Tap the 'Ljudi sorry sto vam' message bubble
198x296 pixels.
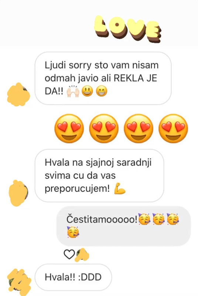pos(103,78)
